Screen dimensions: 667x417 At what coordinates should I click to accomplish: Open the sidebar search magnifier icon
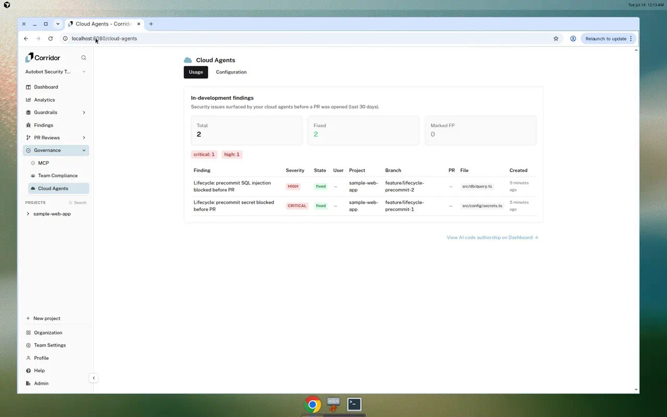coord(83,58)
